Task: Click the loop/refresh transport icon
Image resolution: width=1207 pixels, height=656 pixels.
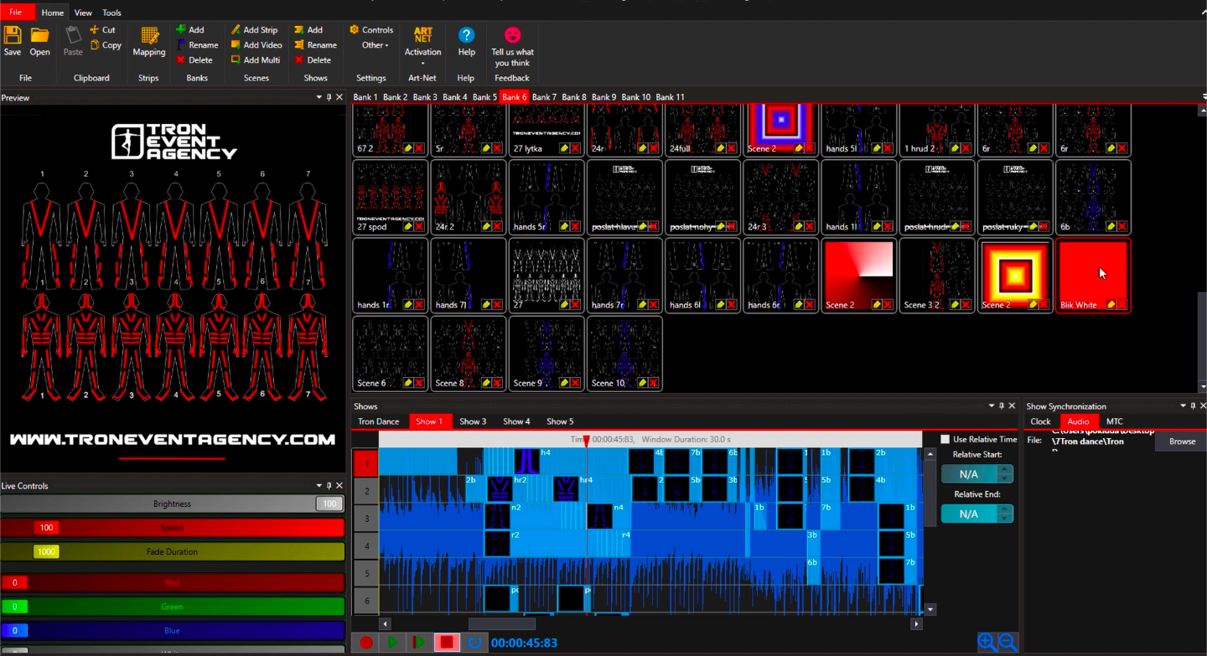Action: tap(474, 643)
